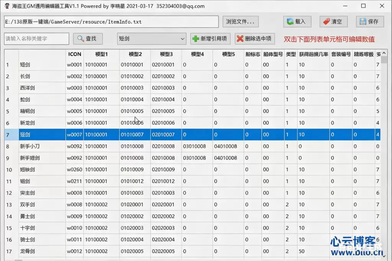Click the ItemInfo.txt file path field
Image resolution: width=392 pixels, height=261 pixels.
pyautogui.click(x=111, y=22)
